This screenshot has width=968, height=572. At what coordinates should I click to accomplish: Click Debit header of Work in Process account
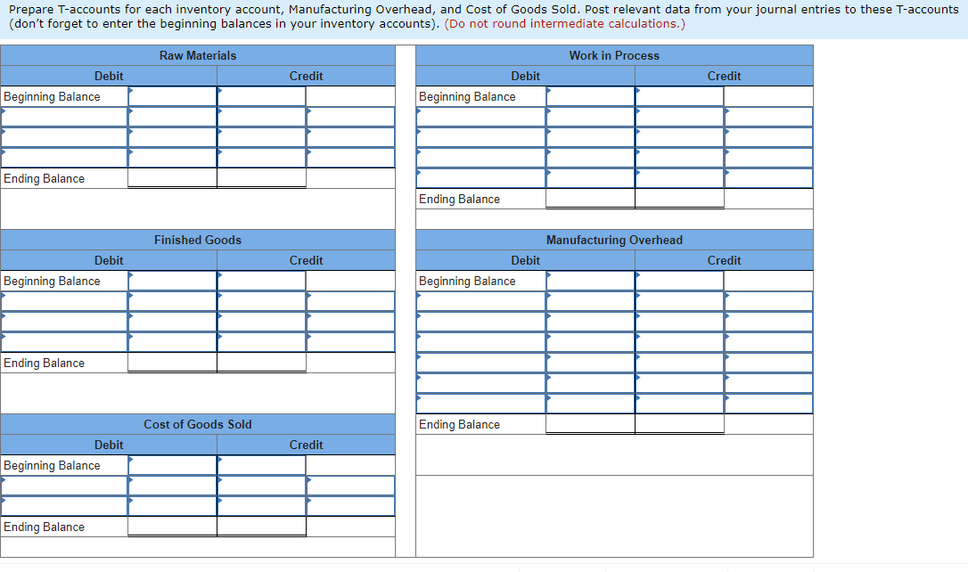coord(525,76)
